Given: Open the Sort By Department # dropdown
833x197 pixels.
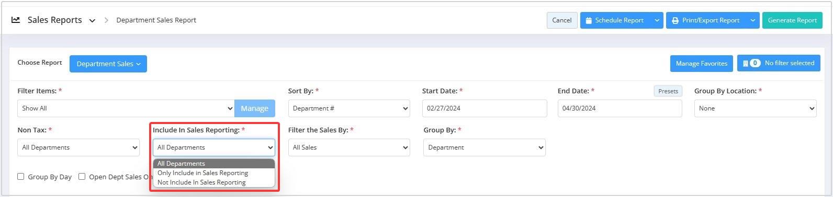Looking at the screenshot, I should (x=349, y=108).
